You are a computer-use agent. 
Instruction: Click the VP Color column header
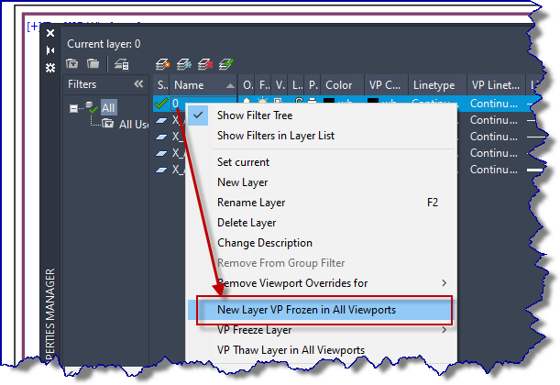(386, 85)
